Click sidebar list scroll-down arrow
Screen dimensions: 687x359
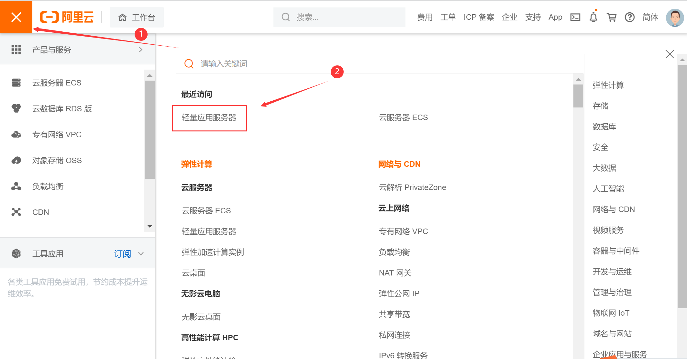point(150,226)
